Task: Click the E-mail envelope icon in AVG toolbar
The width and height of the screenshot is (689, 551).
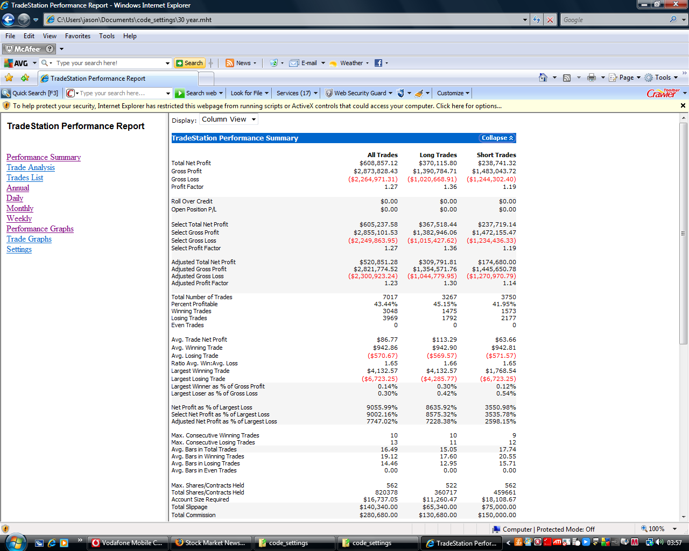Action: (294, 63)
